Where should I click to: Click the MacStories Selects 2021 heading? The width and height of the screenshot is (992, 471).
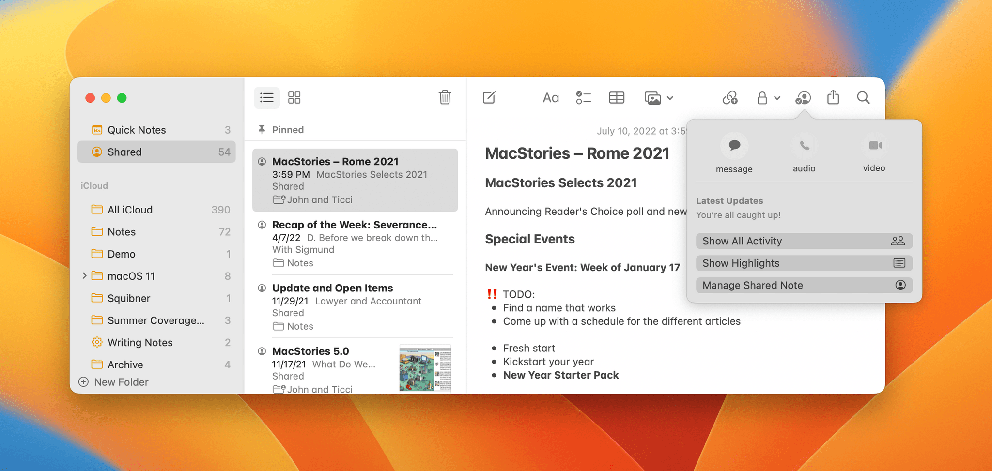pos(561,183)
